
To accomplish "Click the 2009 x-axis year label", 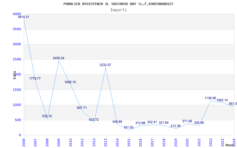I will click(59, 142).
